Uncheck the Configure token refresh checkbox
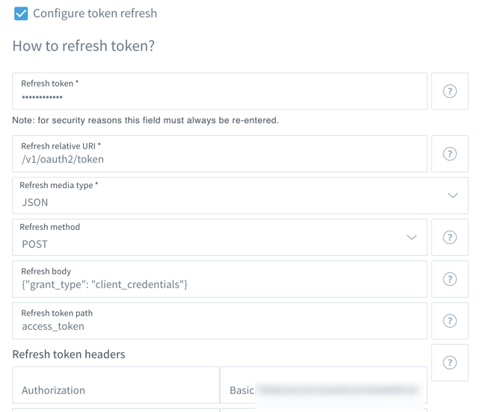The image size is (483, 412). (x=21, y=14)
